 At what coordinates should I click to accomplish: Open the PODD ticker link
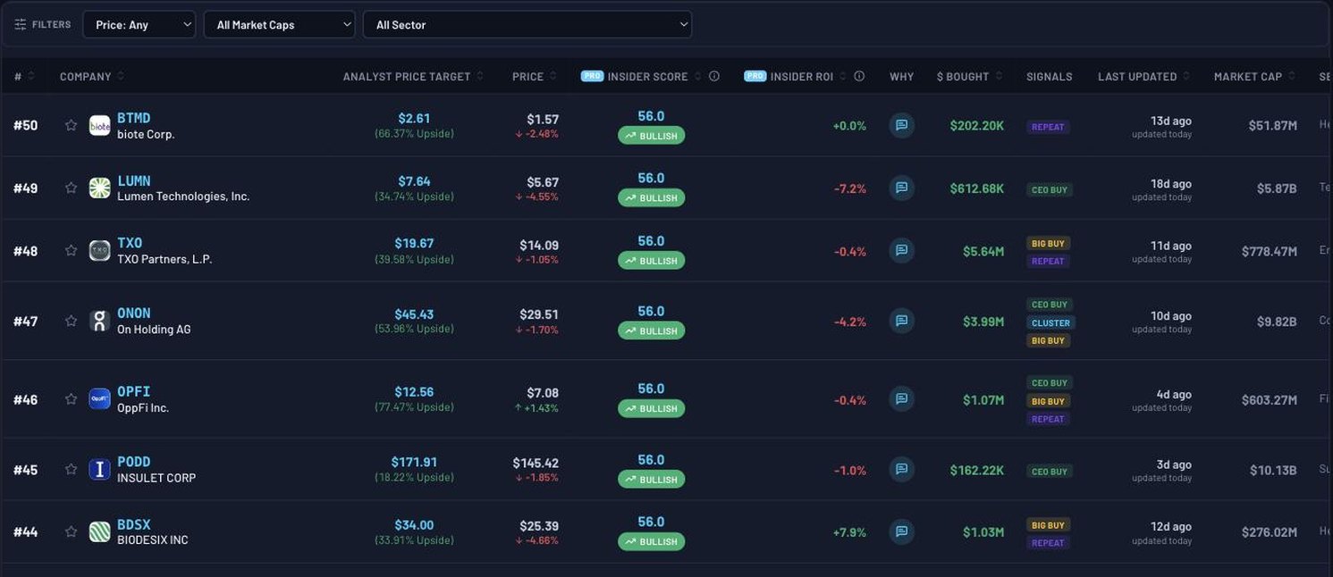coord(133,462)
